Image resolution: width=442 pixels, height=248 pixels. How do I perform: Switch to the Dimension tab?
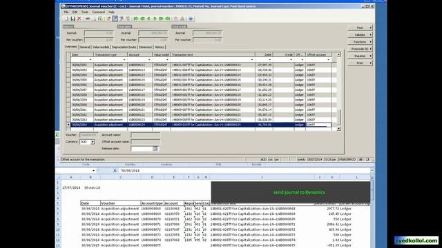coord(146,48)
